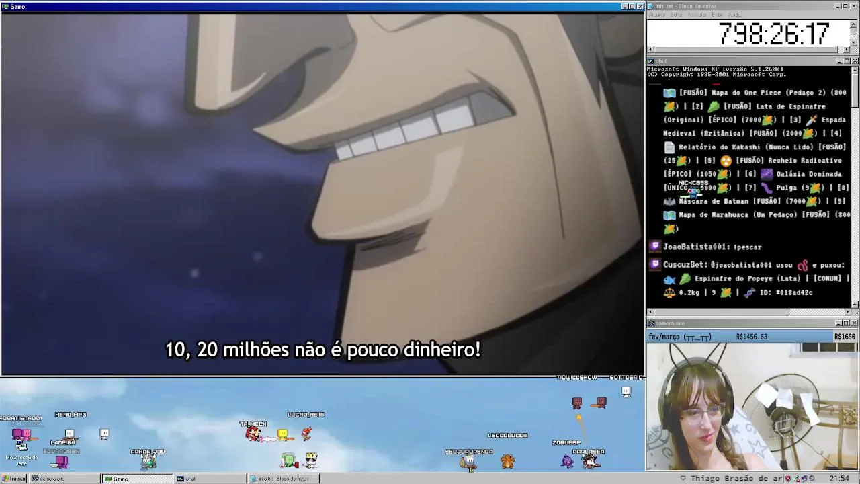
Task: Click the red shield system tray icon
Action: 789,479
